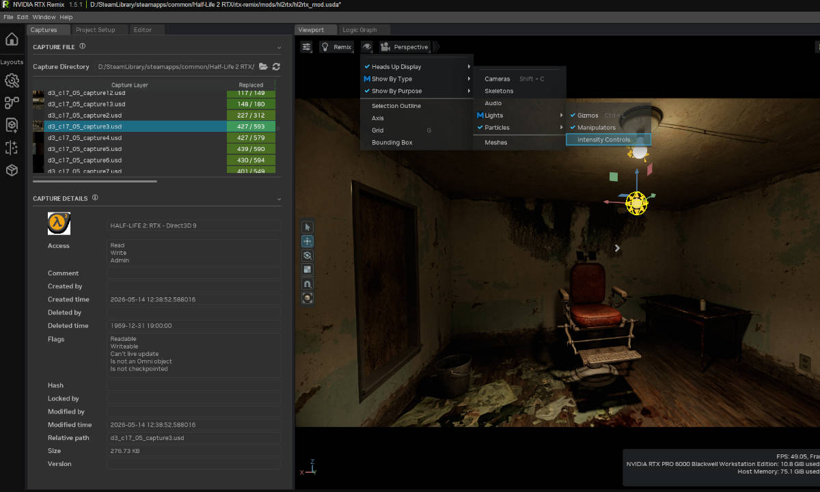The height and width of the screenshot is (492, 820).
Task: Click the d3_c17_05_capture13.usd thumbnail
Action: [38, 104]
